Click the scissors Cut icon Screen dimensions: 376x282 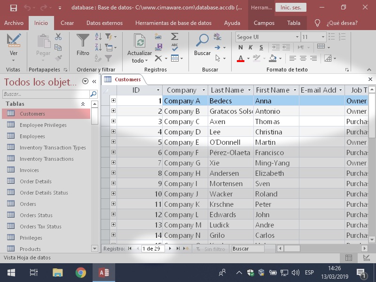tap(58, 36)
